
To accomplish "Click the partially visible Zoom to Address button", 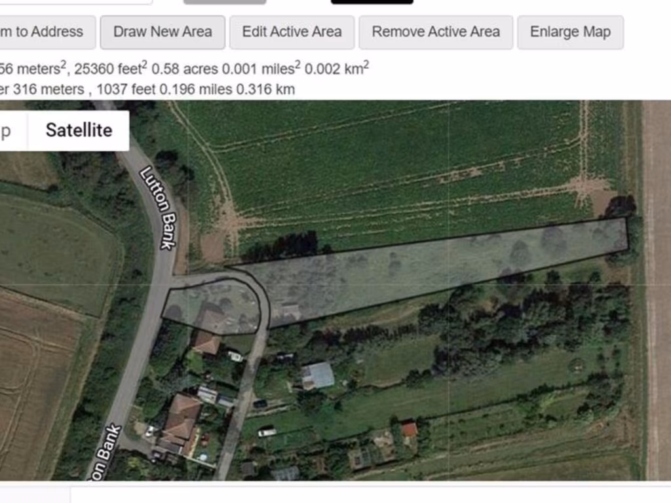I will (45, 32).
